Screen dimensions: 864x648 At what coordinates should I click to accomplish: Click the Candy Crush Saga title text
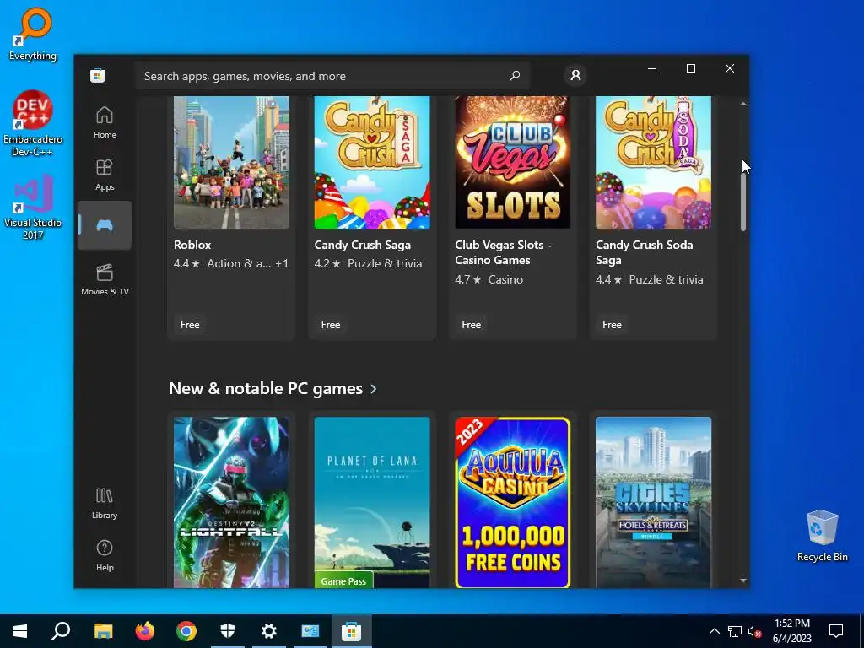pos(363,245)
